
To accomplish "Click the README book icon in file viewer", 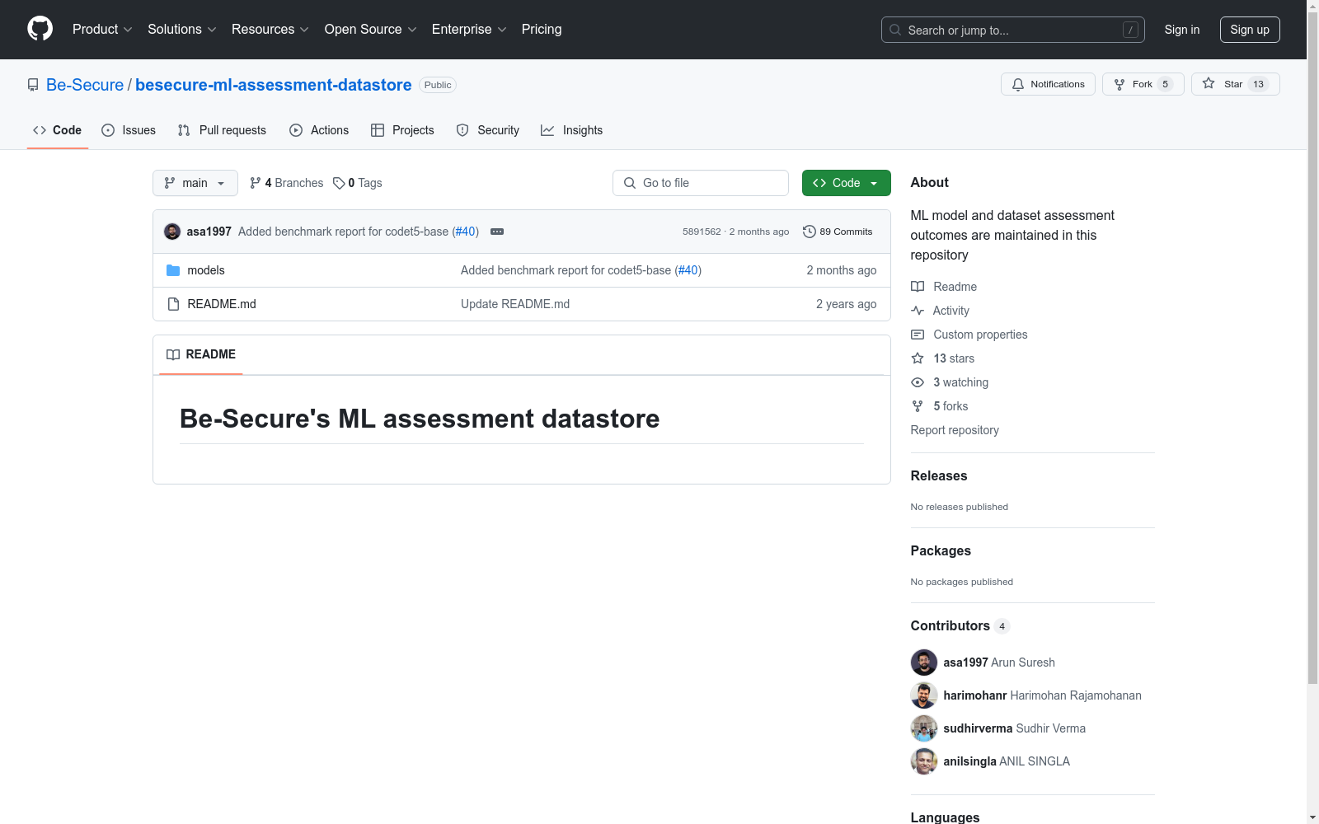I will click(173, 354).
